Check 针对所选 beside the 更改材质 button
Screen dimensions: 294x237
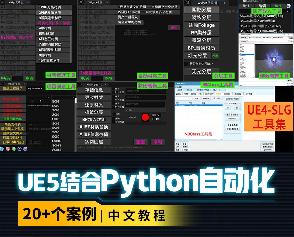click(x=113, y=100)
